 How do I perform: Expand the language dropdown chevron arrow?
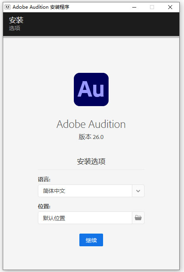click(138, 191)
